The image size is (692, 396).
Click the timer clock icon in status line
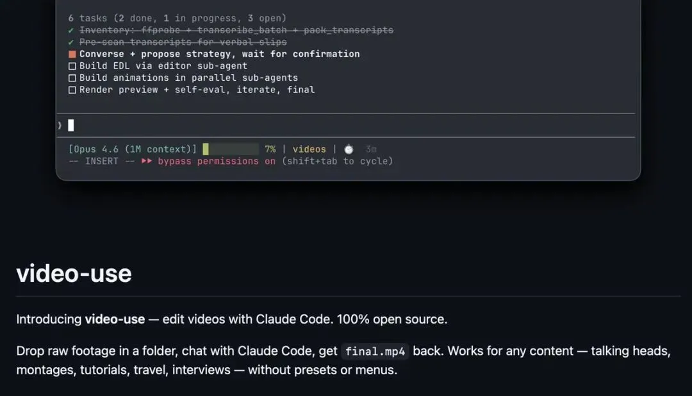pos(349,149)
